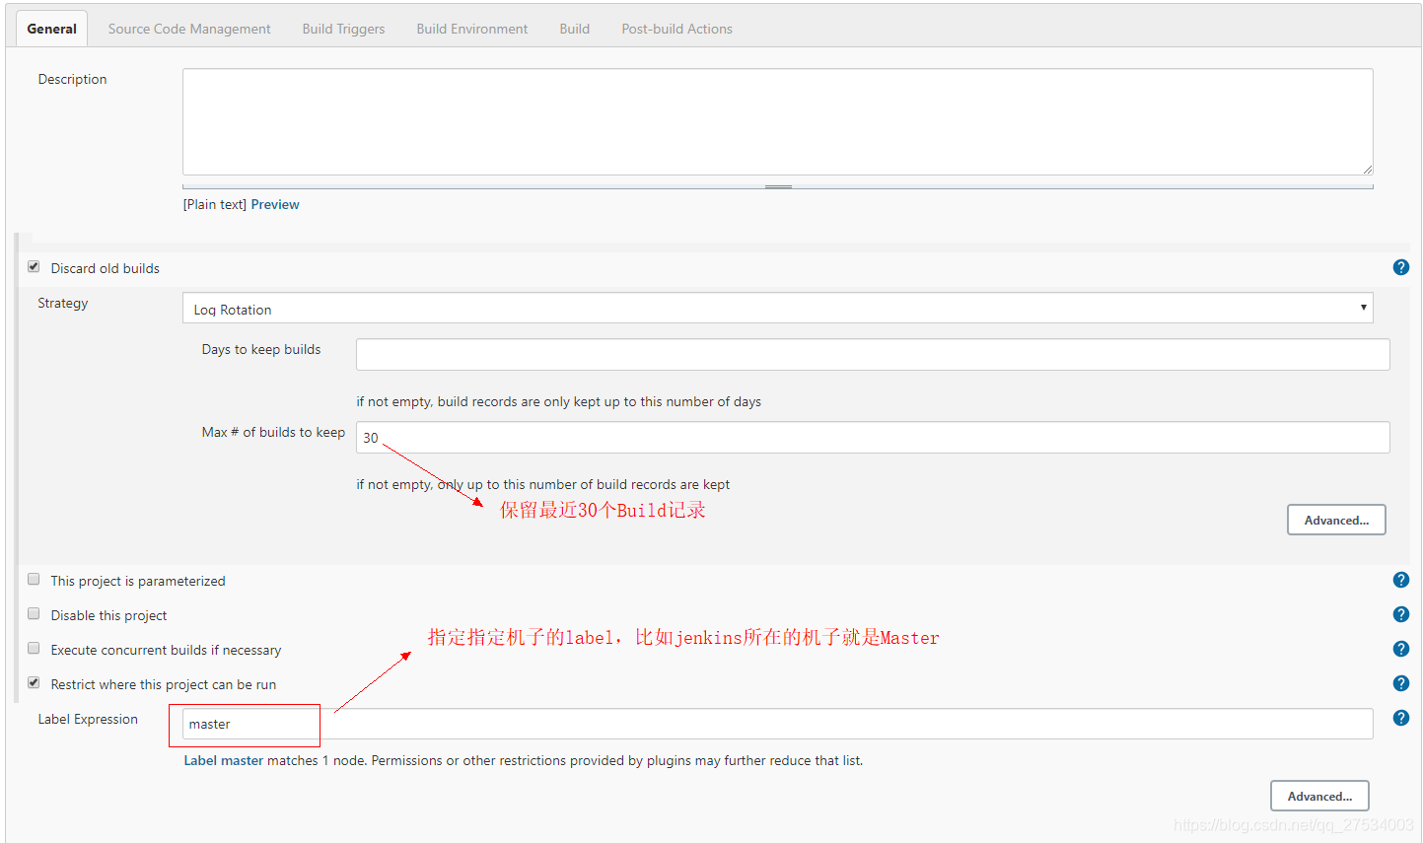Uncheck Restrict where this project can be run
Screen dimensions: 1423x843
pos(33,681)
